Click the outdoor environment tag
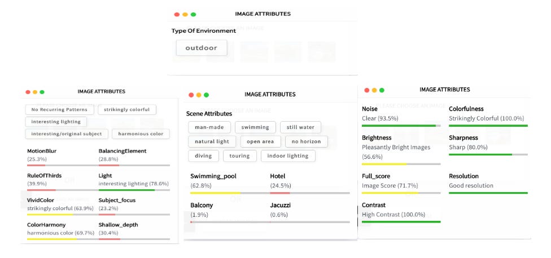 point(202,48)
